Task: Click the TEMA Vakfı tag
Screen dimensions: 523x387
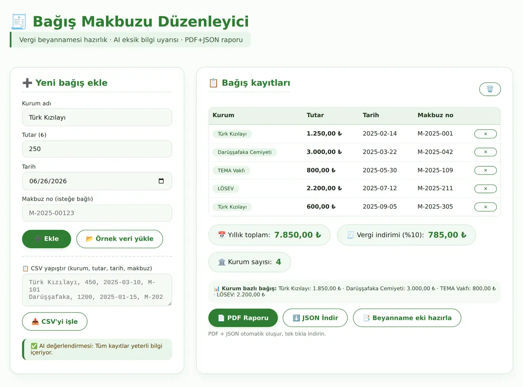Action: click(x=231, y=170)
